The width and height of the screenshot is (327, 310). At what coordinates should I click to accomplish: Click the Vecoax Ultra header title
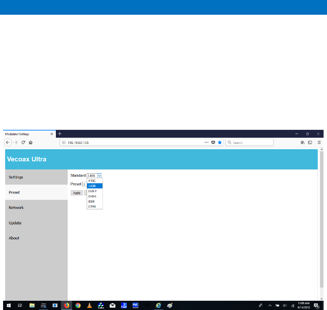point(27,159)
